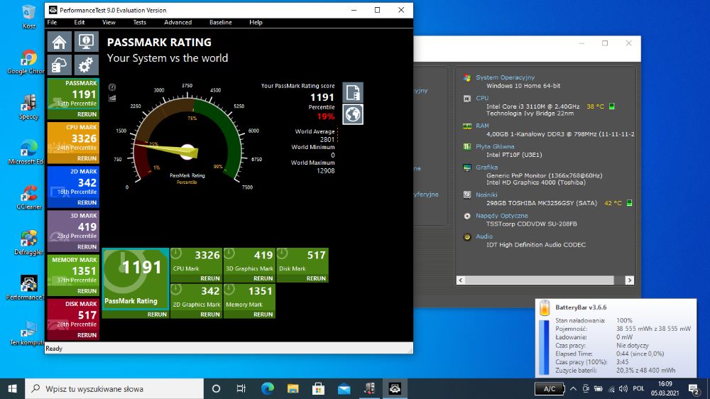
Task: Click the volume speaker tray icon
Action: coord(623,388)
